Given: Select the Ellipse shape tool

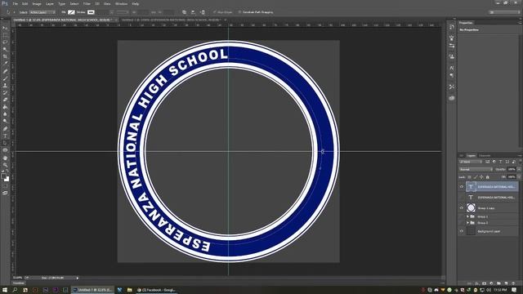Looking at the screenshot, I should coord(5,150).
